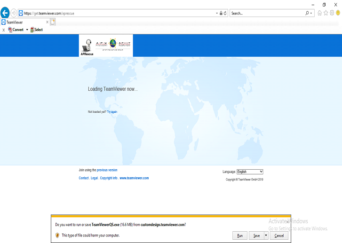Screen dimensions: 342x243
Task: Go to the Home page icon
Action: pos(319,13)
